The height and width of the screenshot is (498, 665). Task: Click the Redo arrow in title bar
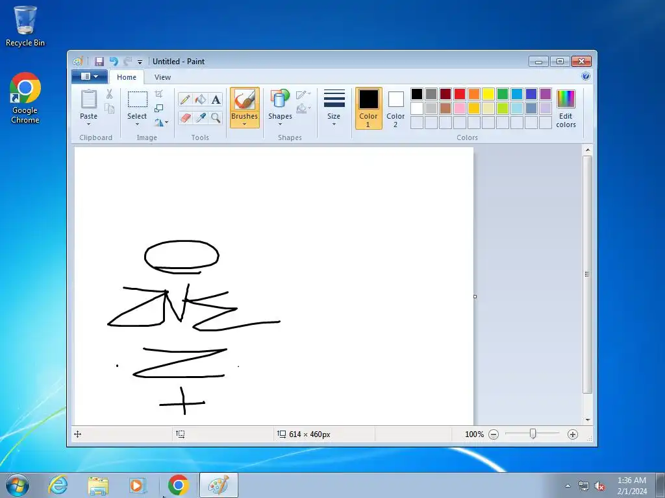click(128, 62)
